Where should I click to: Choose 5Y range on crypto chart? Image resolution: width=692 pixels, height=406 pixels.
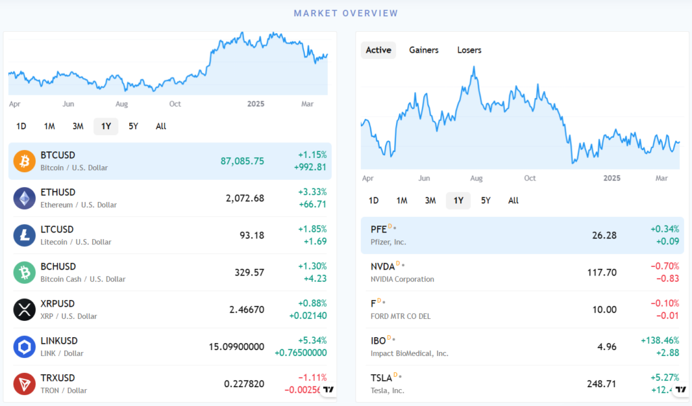(x=134, y=126)
